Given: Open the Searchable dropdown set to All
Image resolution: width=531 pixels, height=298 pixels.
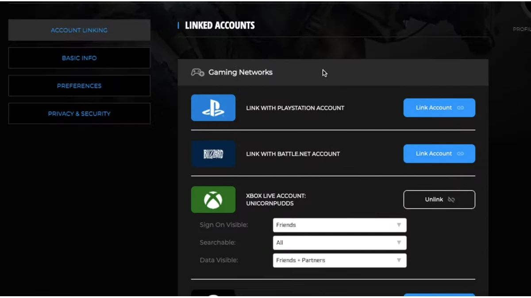Looking at the screenshot, I should click(339, 242).
